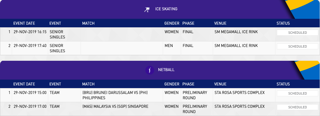Collapse the Netball section header
This screenshot has width=320, height=116.
coord(160,70)
